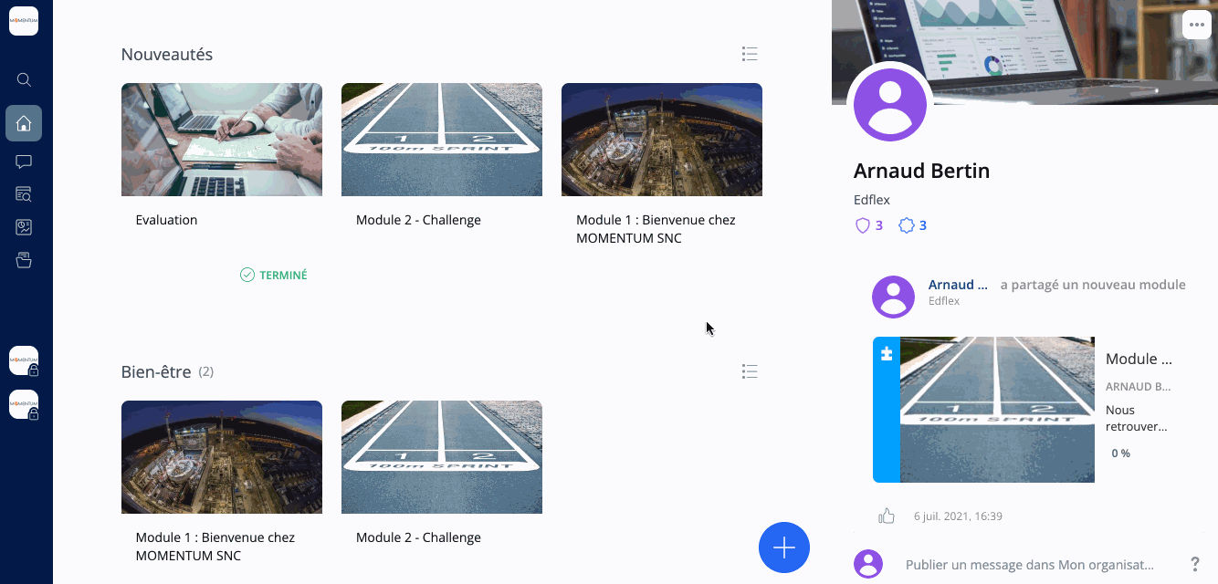
Task: Click the post author name Arnaud …
Action: coord(958,285)
